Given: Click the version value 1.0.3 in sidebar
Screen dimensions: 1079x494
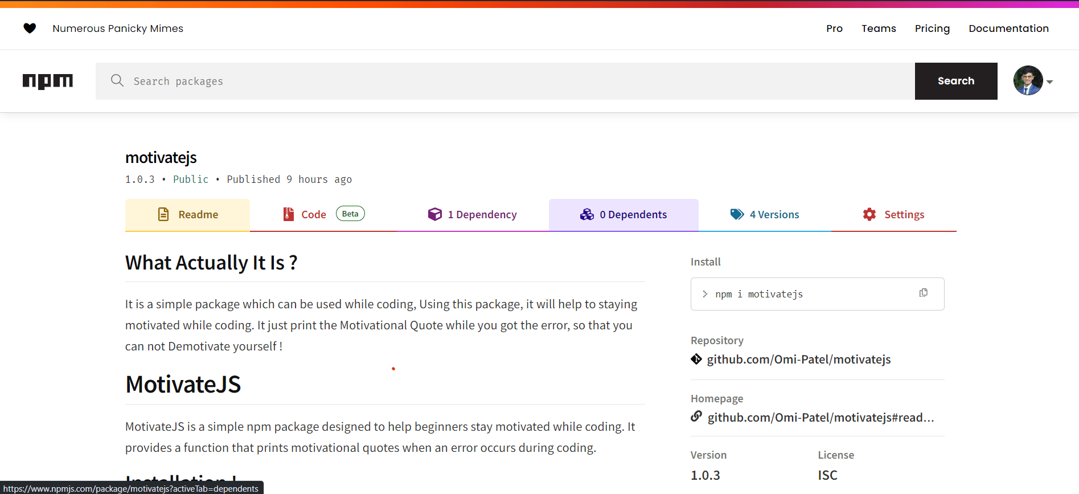Looking at the screenshot, I should (x=705, y=475).
